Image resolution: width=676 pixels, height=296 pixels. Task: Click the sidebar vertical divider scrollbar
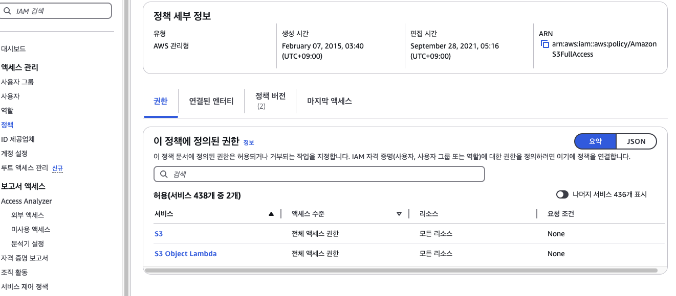[x=126, y=148]
